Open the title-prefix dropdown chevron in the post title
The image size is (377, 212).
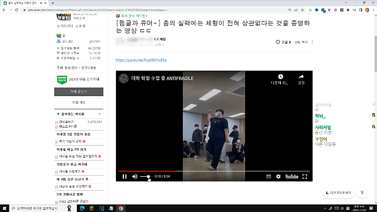(x=155, y=23)
